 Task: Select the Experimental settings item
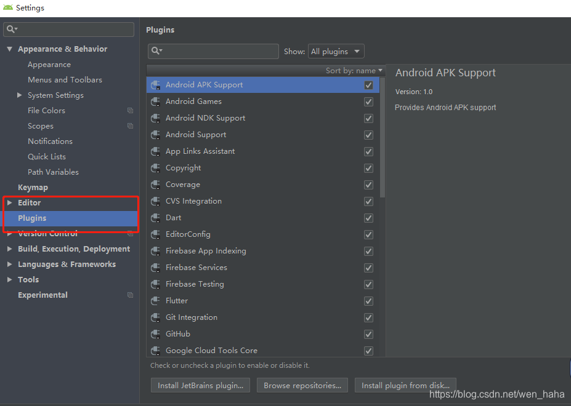pyautogui.click(x=43, y=295)
